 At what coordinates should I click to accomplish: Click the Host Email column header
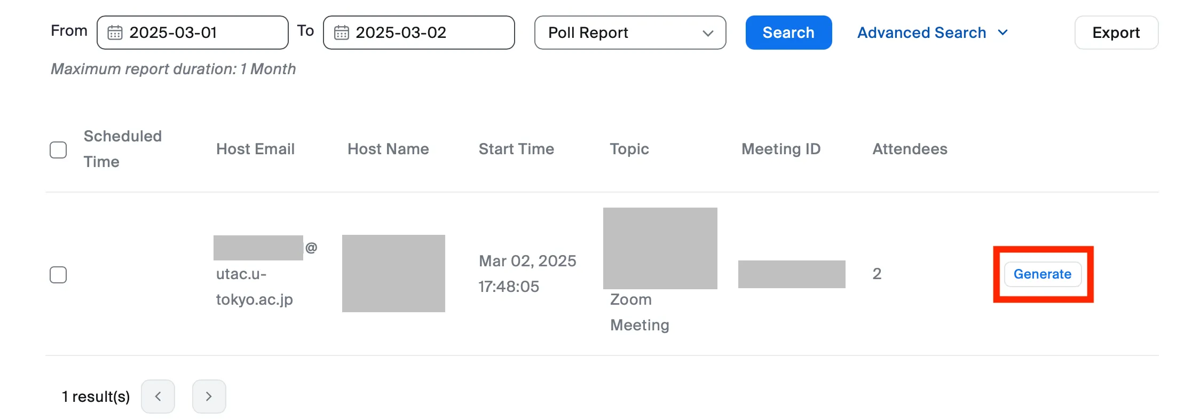pyautogui.click(x=255, y=149)
